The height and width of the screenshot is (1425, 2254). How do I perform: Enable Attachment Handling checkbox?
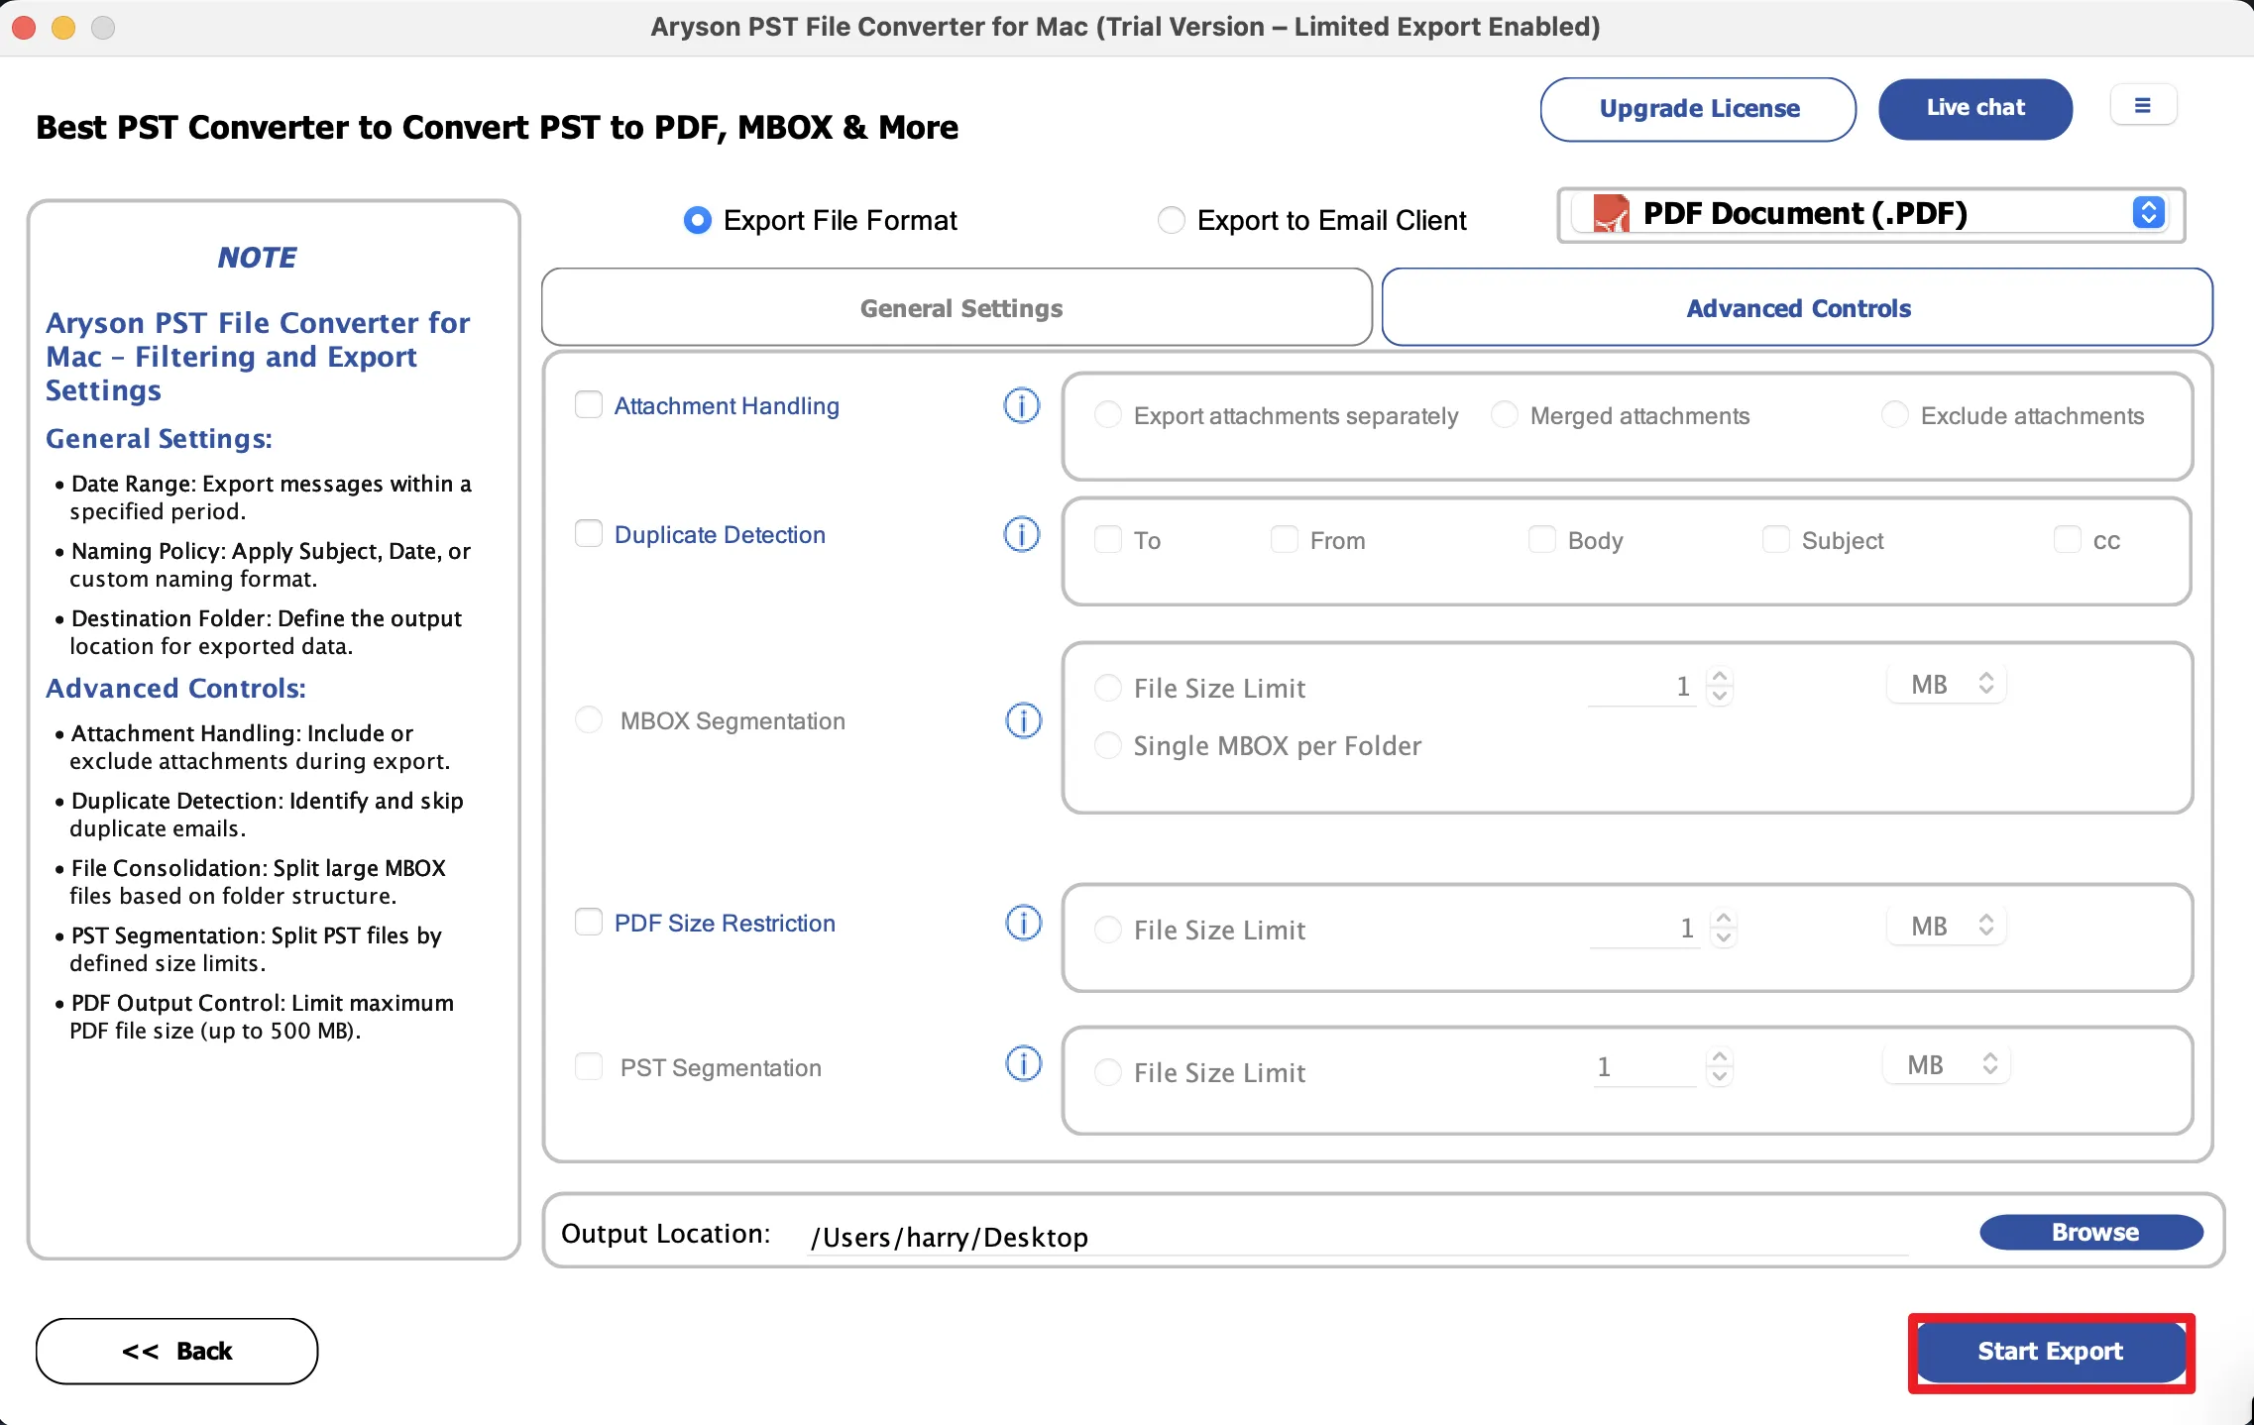589,404
